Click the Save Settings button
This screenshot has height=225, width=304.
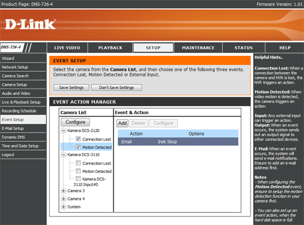point(71,87)
